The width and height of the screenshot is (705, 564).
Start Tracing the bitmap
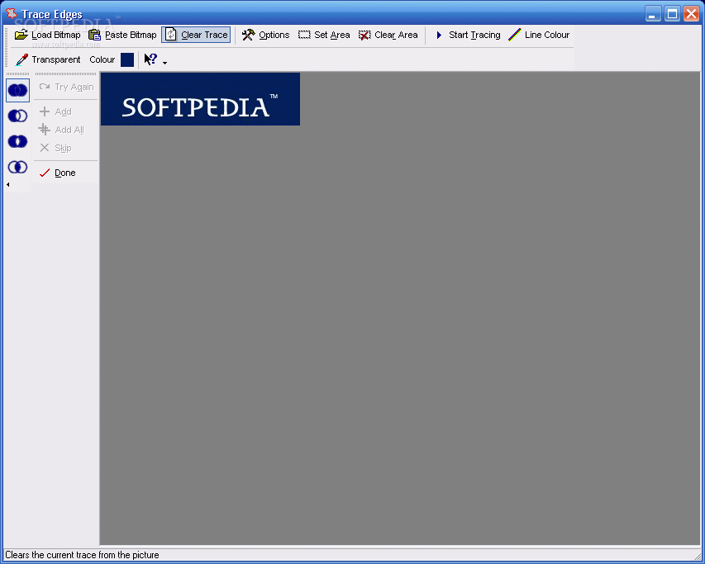(467, 35)
